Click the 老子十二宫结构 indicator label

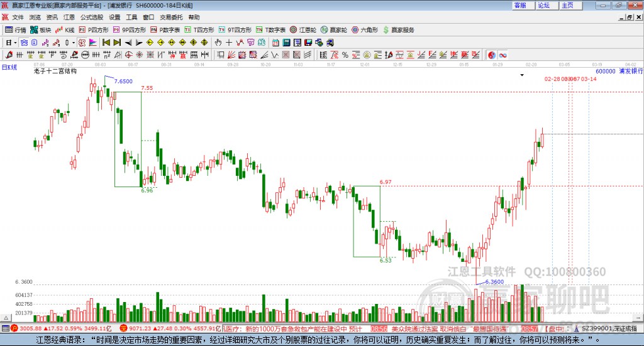click(x=55, y=71)
